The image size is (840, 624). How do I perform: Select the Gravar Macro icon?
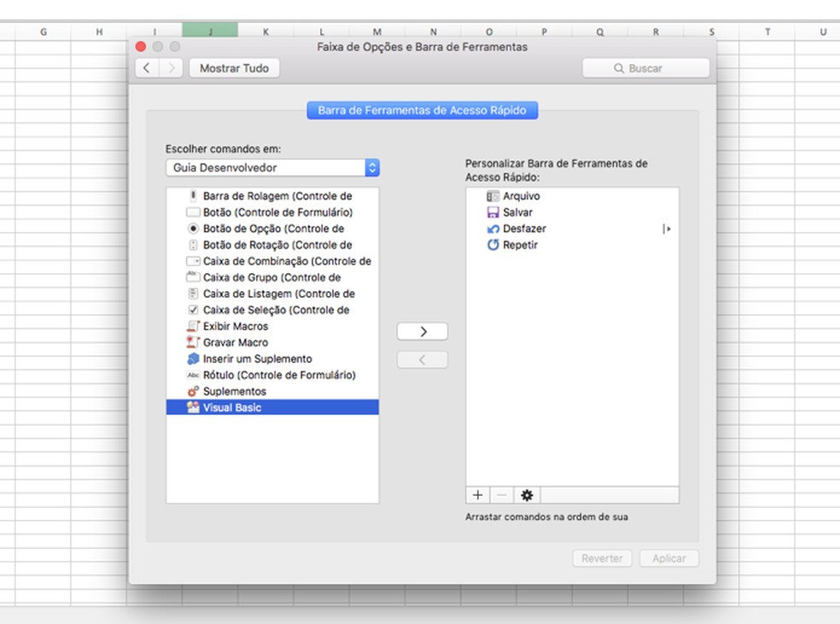click(x=193, y=342)
